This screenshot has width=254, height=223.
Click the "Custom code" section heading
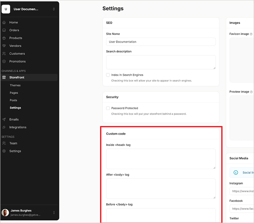[x=116, y=134]
